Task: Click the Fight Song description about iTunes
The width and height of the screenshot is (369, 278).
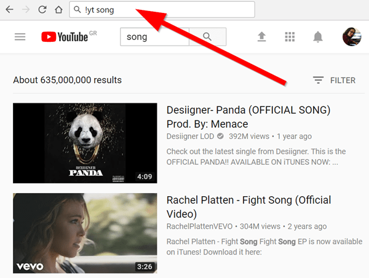Action: (x=264, y=247)
